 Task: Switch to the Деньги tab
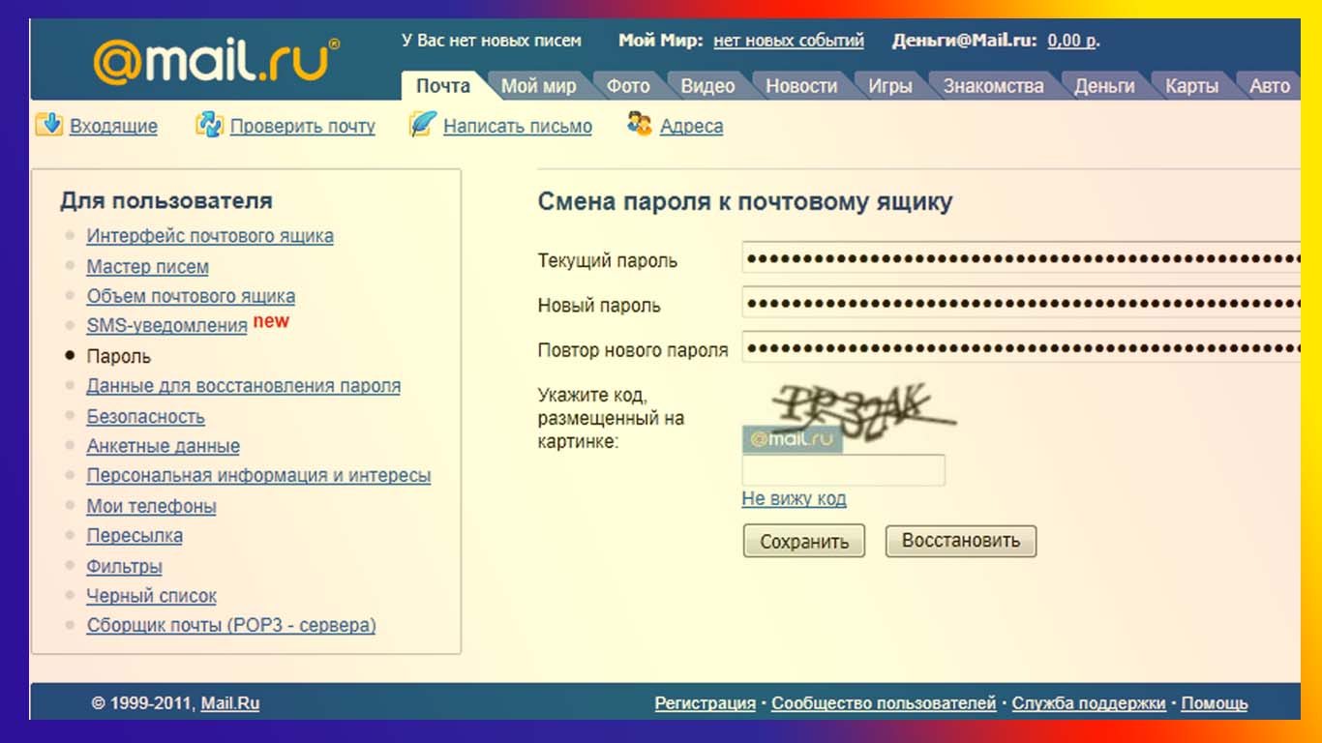coord(1104,86)
